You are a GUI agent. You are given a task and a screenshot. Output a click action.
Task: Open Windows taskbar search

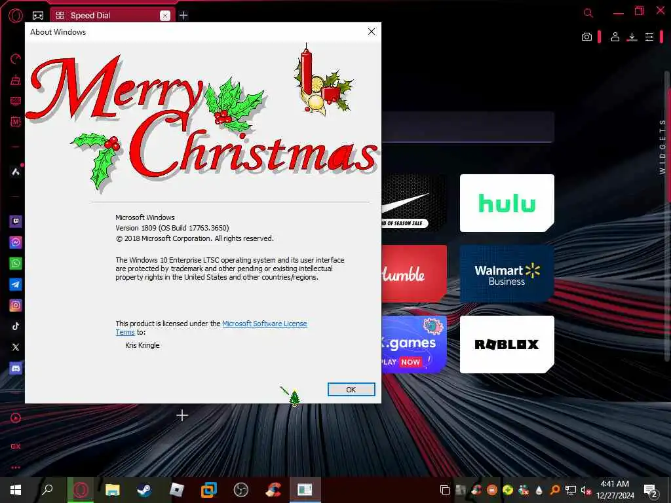tap(47, 490)
